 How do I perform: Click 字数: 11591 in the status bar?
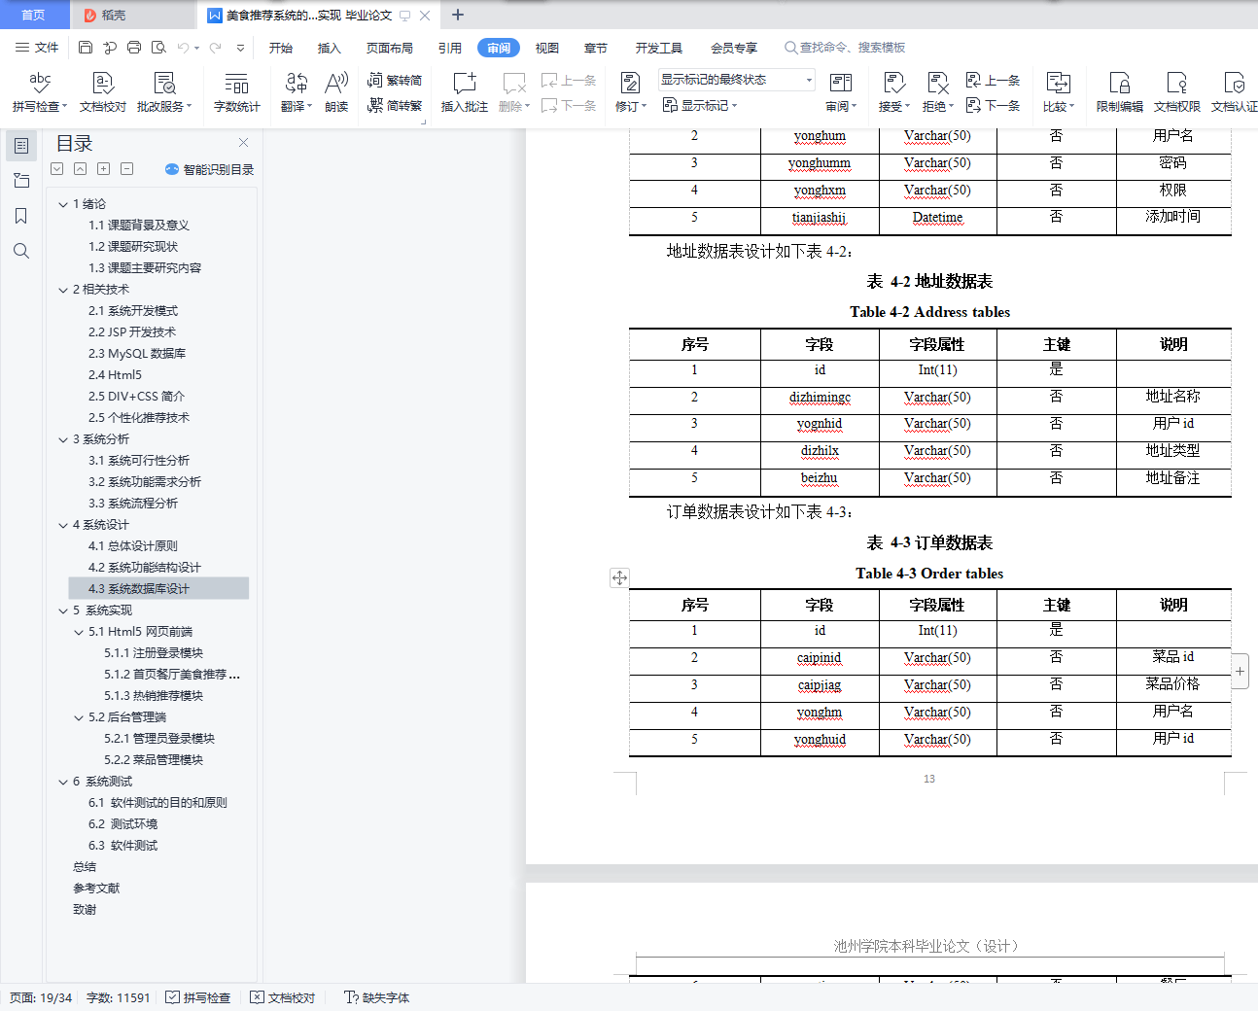[119, 997]
